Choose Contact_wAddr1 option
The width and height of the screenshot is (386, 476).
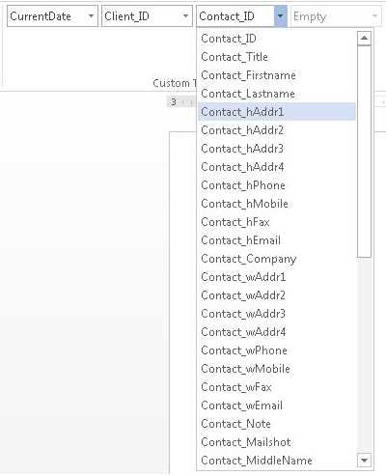277,277
